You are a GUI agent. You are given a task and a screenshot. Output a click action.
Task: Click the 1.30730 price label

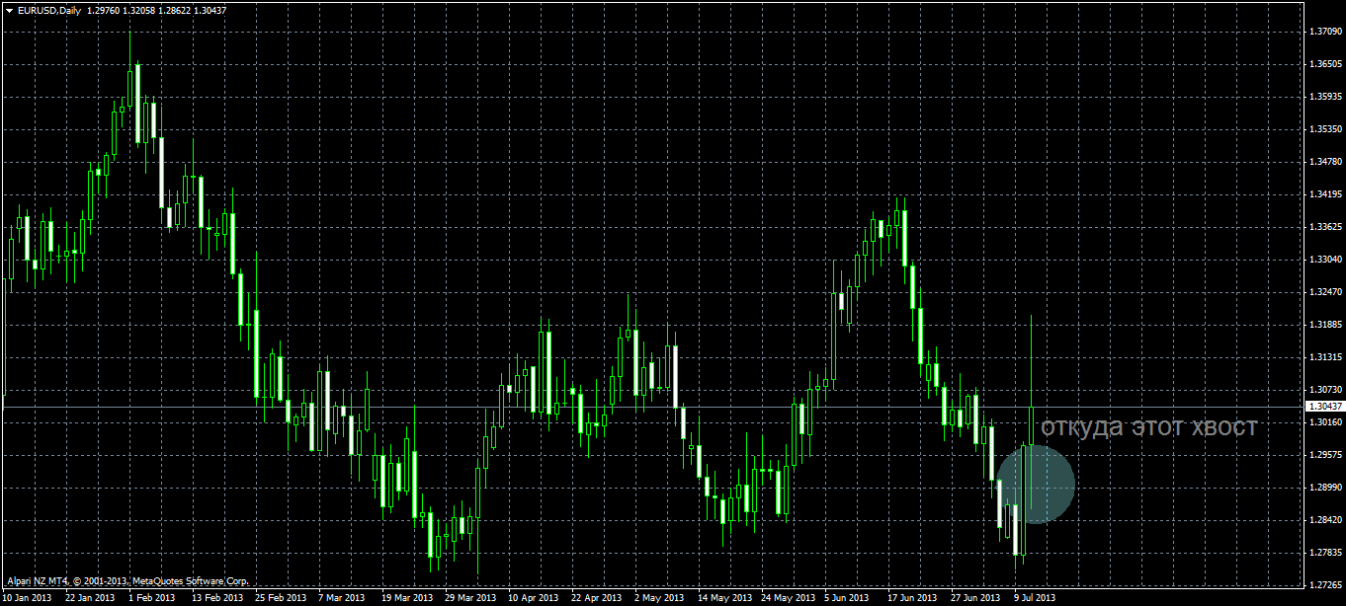pos(1324,390)
